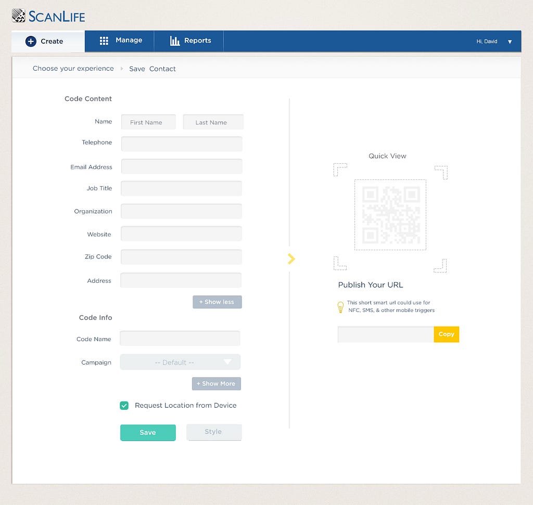Click the grid icon beside Manage

104,41
